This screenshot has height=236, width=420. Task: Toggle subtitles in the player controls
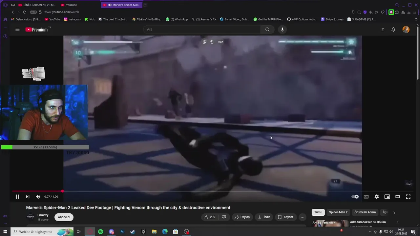(366, 197)
